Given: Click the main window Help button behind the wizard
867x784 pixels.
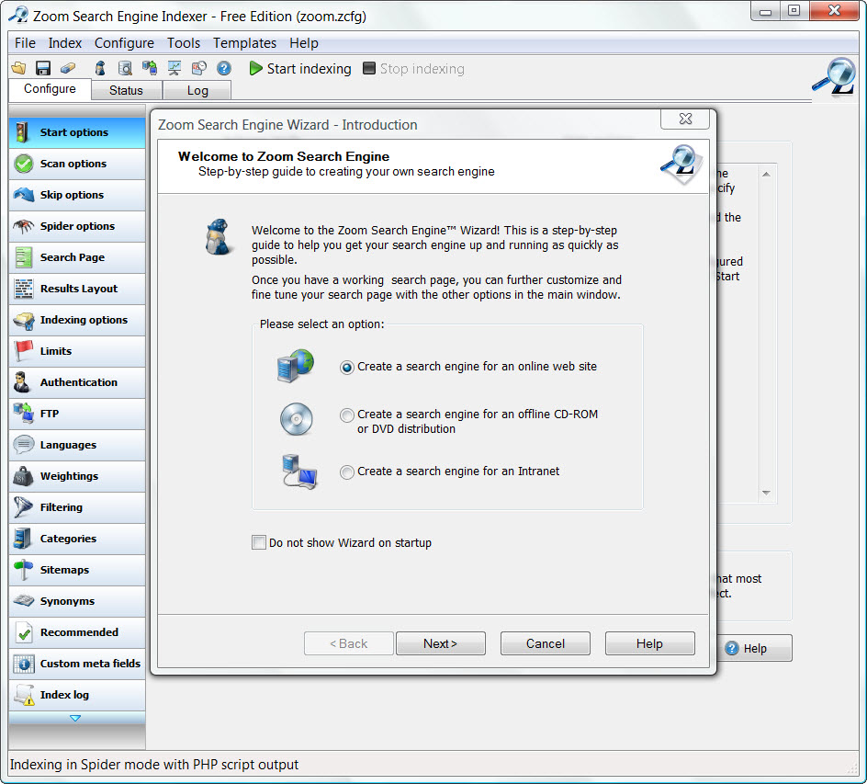Looking at the screenshot, I should point(755,648).
